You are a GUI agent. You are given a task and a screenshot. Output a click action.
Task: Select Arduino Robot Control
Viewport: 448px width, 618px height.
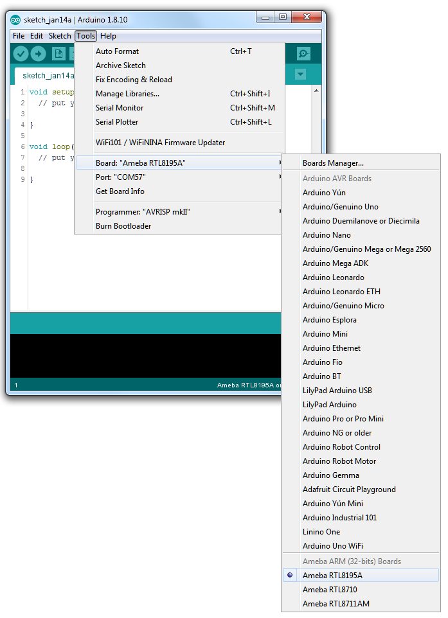pos(361,447)
